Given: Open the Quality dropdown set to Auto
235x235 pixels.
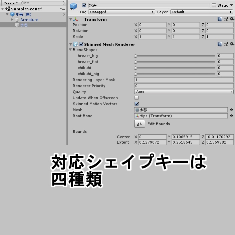Looking at the screenshot, I should click(184, 91).
